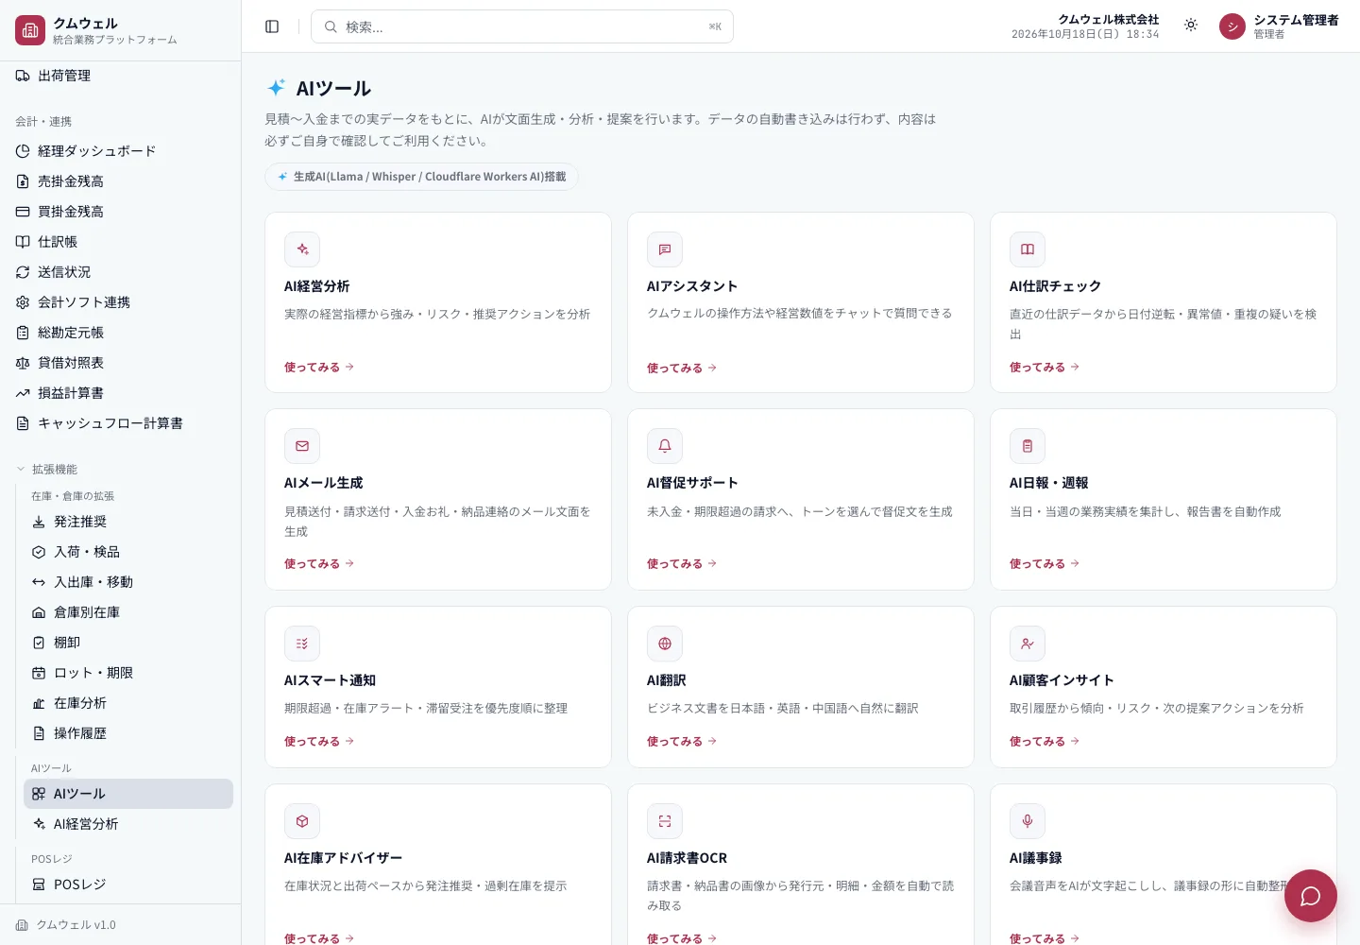Open 入荷・検品 in the sidebar

[x=128, y=552]
